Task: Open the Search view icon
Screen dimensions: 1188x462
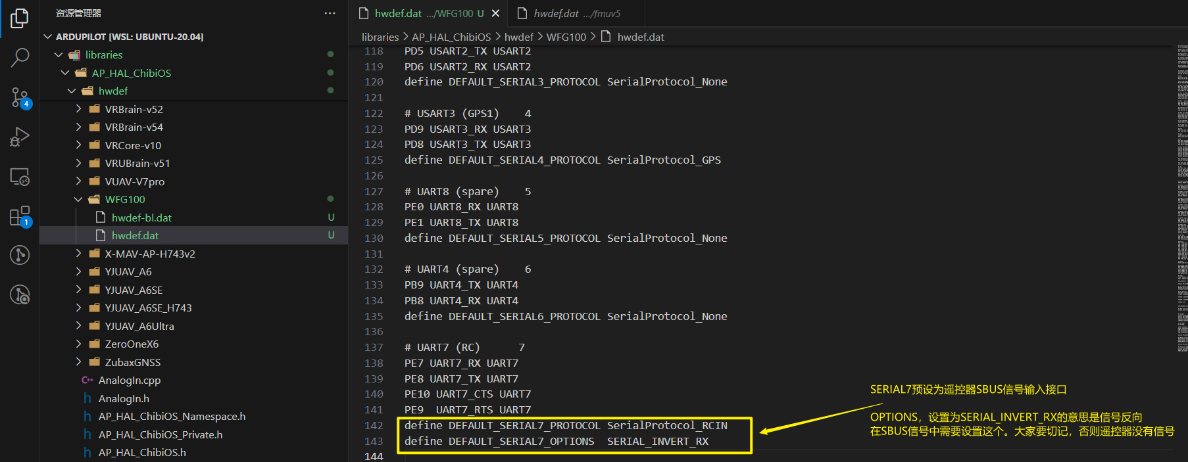Action: [x=20, y=58]
